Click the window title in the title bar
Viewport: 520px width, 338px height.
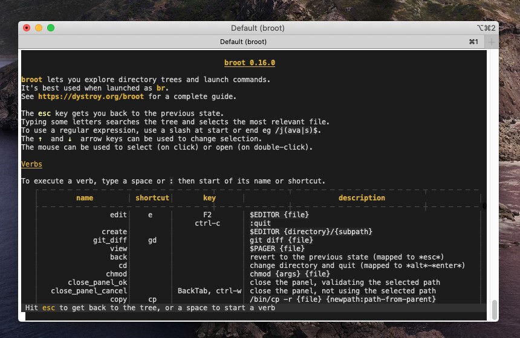pos(257,28)
